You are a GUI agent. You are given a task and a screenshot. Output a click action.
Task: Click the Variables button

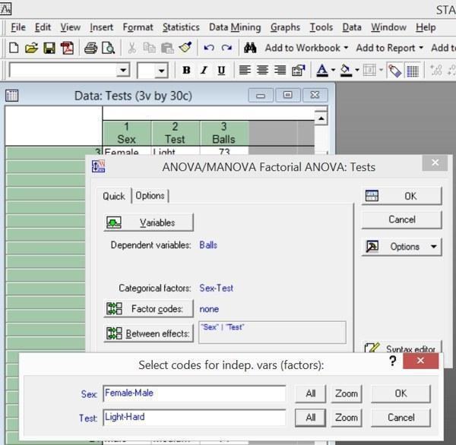(x=149, y=222)
